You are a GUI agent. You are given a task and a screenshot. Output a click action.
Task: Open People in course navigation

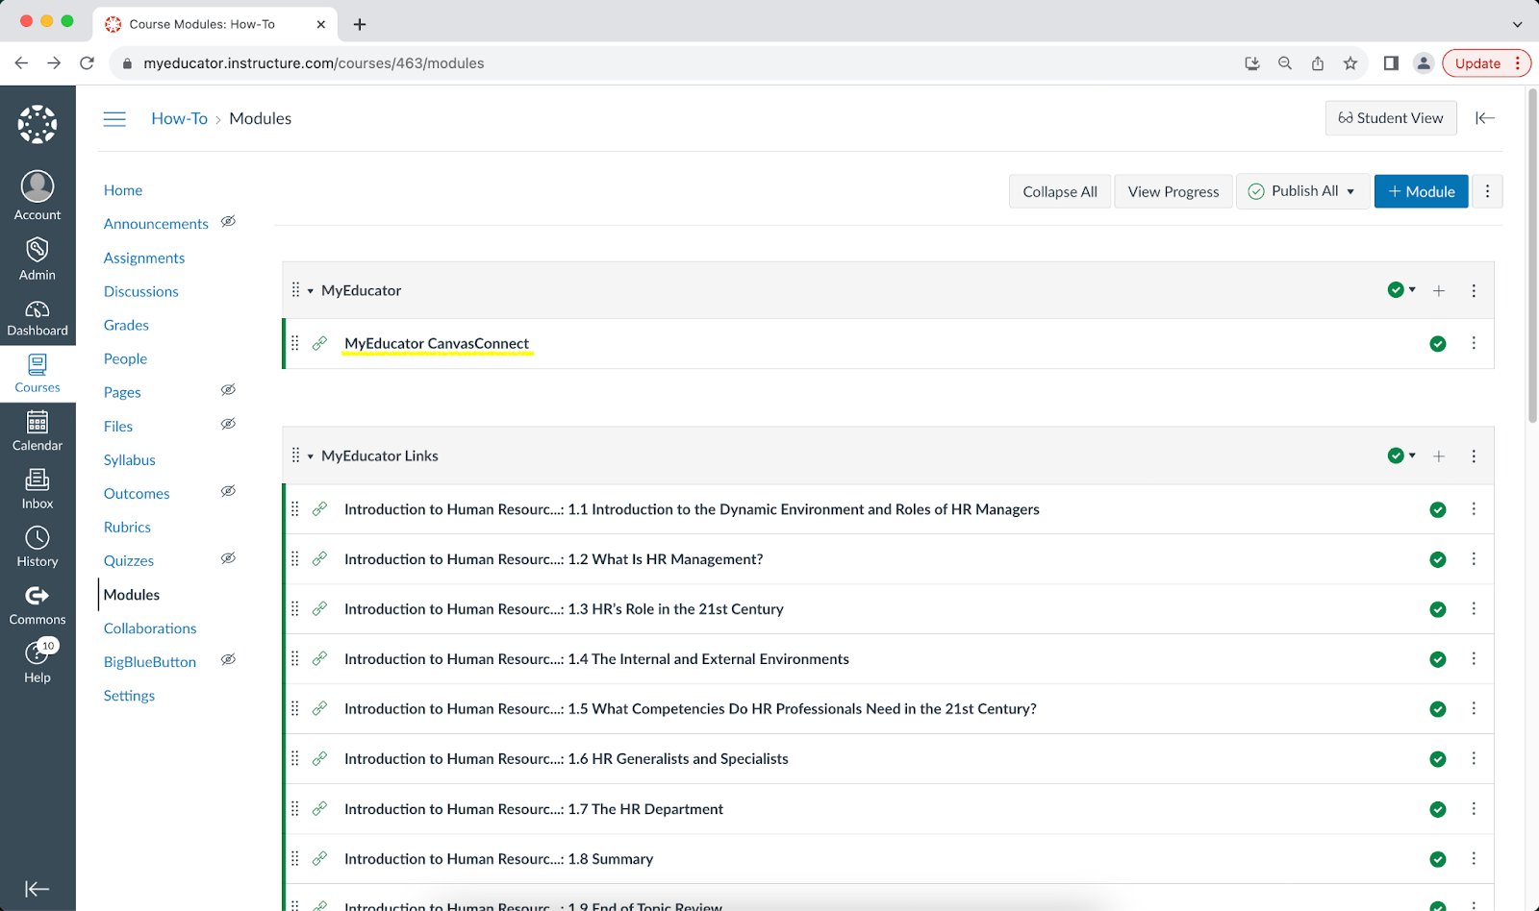tap(125, 358)
